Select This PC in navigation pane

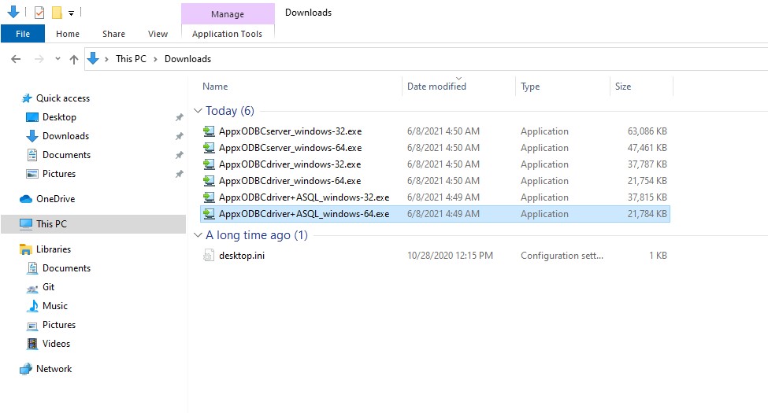coord(51,223)
